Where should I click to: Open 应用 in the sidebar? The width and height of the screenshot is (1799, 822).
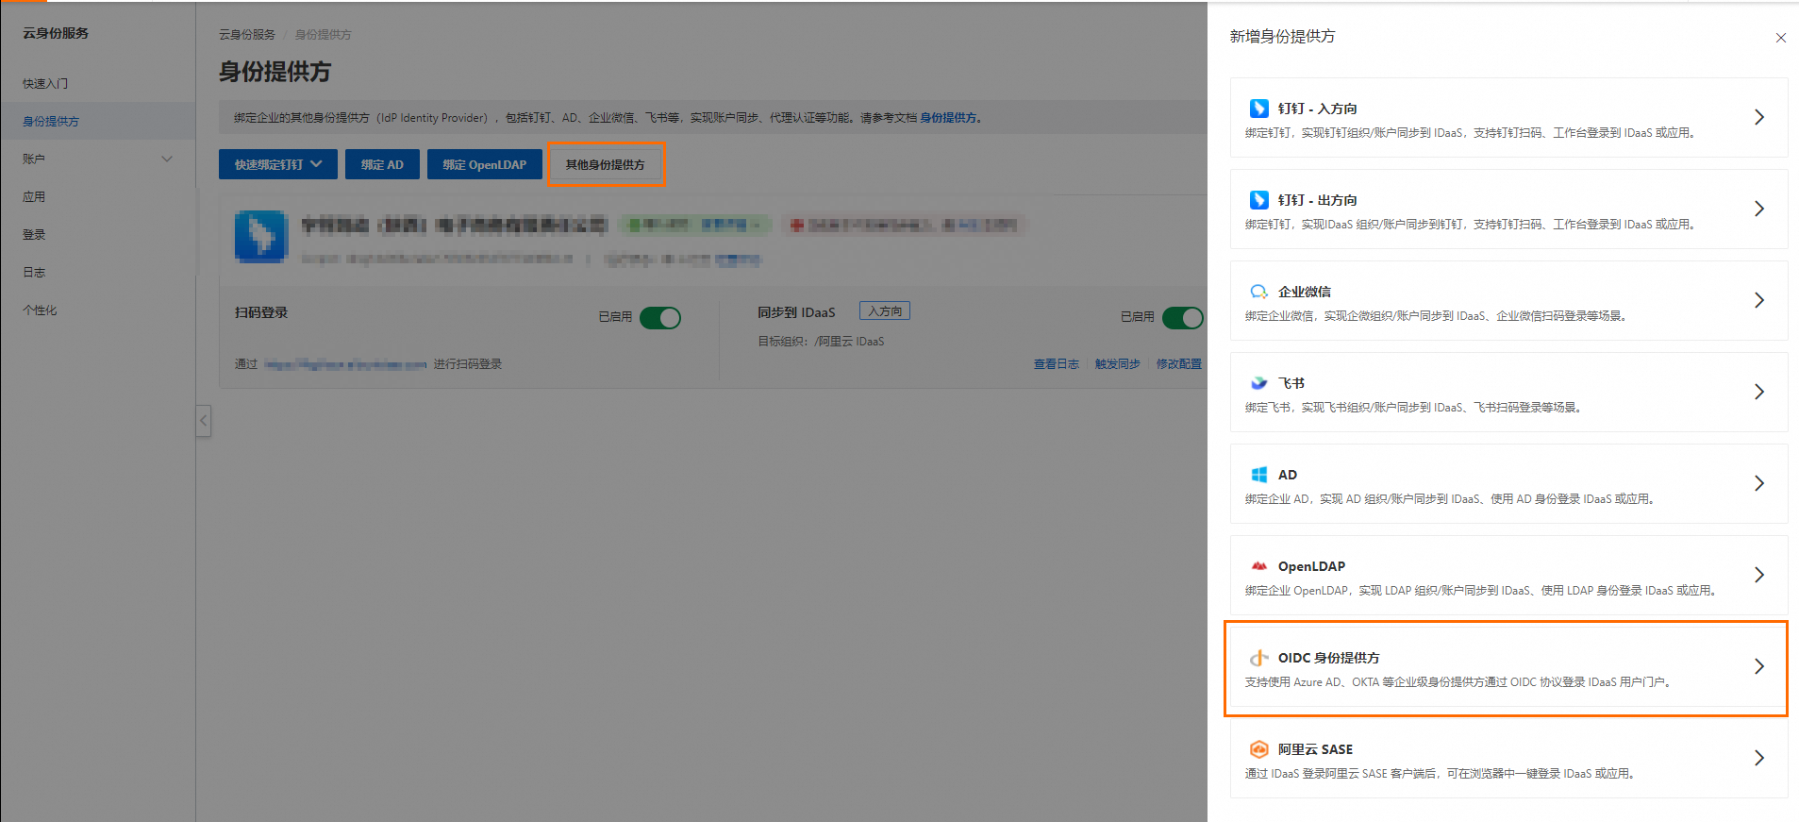[x=34, y=196]
